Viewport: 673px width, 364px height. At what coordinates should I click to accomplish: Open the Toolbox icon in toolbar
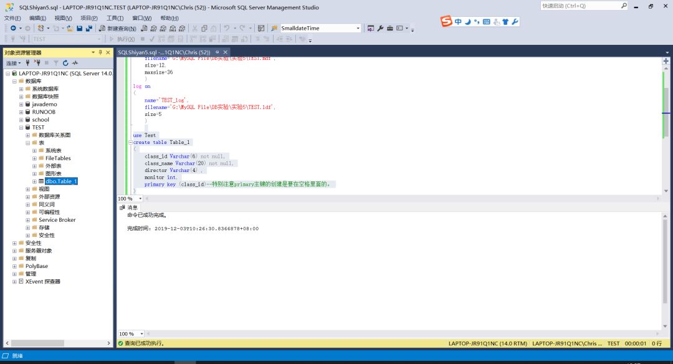(389, 28)
